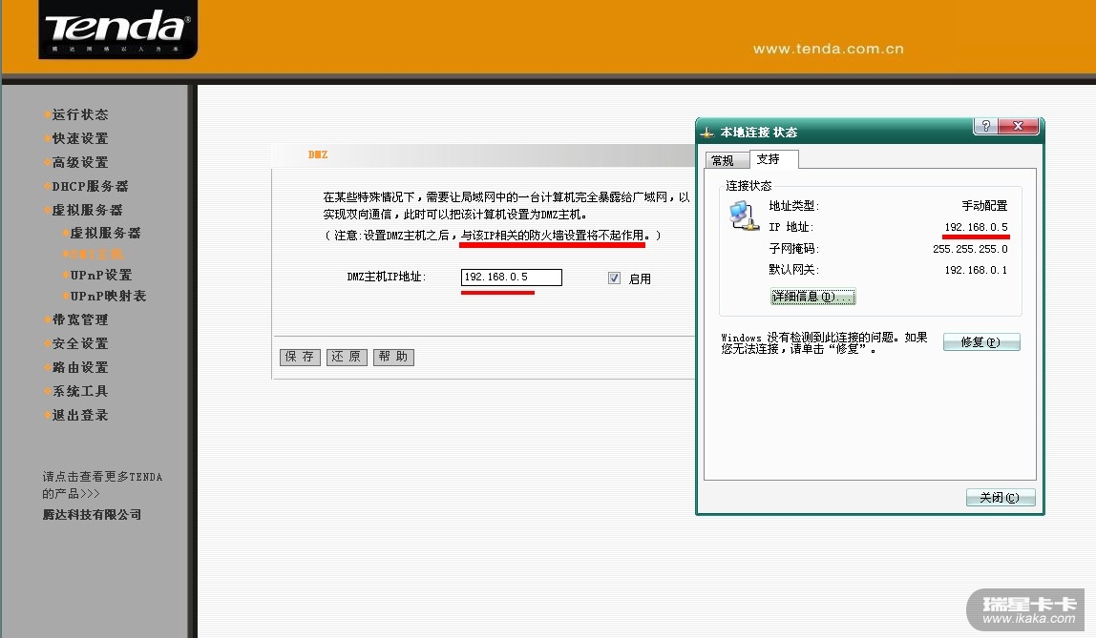Click the 子网掩码 label

793,249
